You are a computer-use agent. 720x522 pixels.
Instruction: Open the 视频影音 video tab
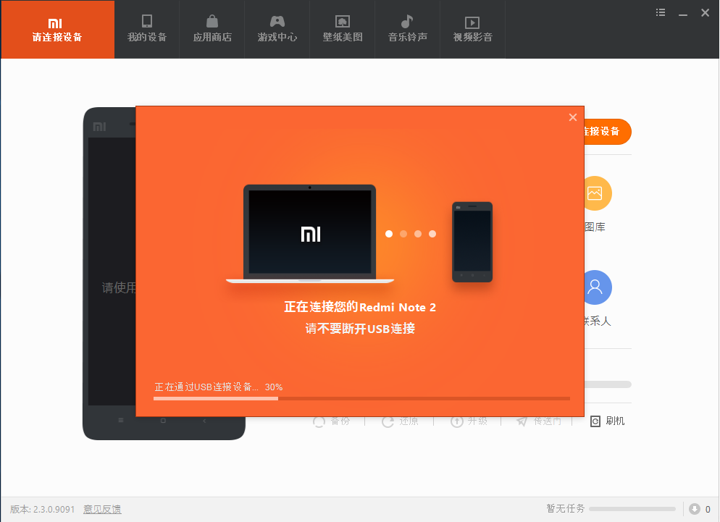[x=473, y=29]
